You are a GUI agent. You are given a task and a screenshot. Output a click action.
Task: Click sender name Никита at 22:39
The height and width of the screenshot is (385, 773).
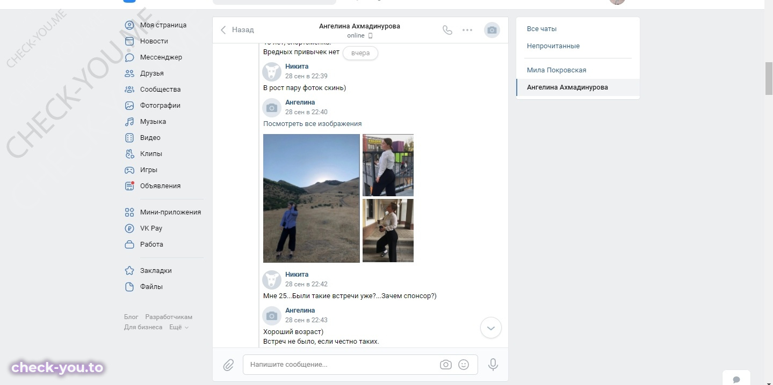tap(297, 66)
